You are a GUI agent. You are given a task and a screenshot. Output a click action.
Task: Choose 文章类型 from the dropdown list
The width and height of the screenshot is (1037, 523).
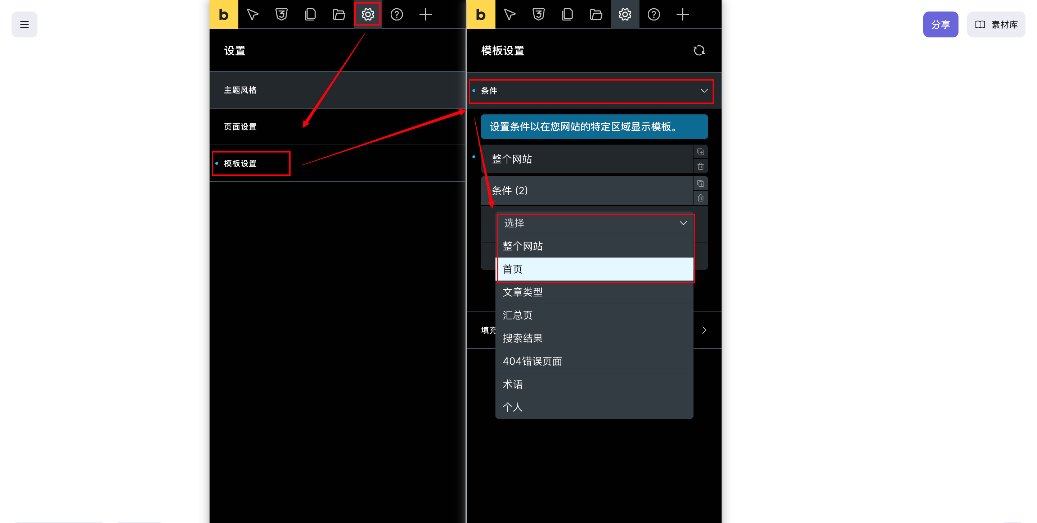pyautogui.click(x=594, y=292)
